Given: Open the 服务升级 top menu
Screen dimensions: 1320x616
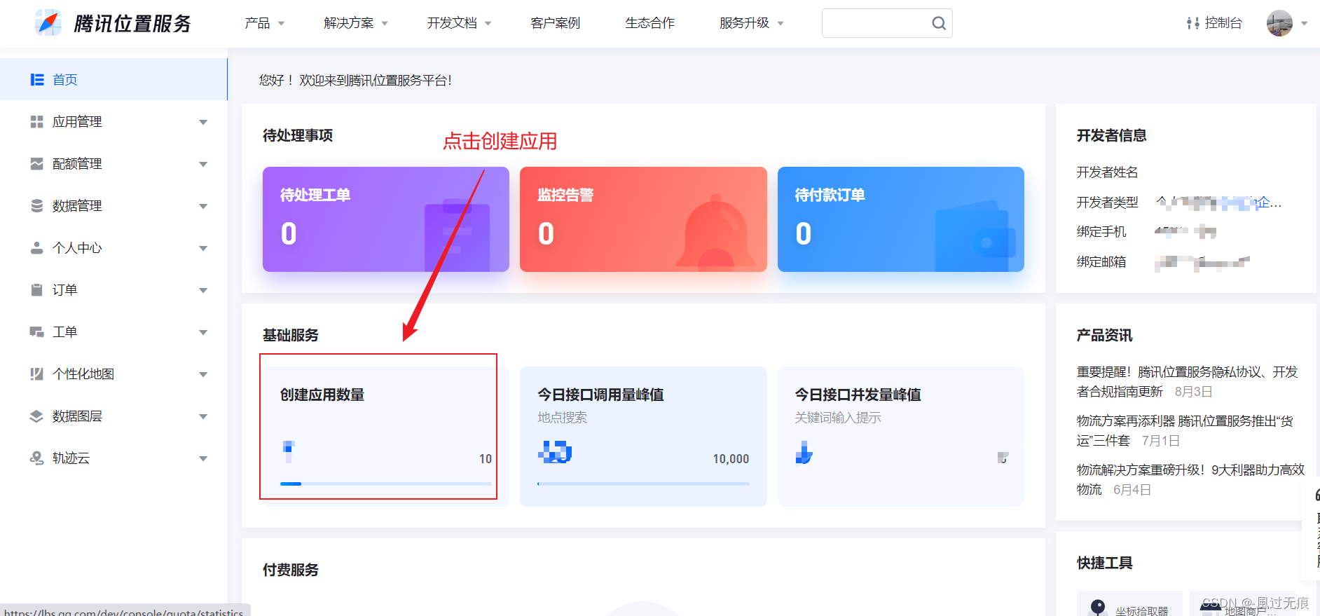Looking at the screenshot, I should point(752,23).
